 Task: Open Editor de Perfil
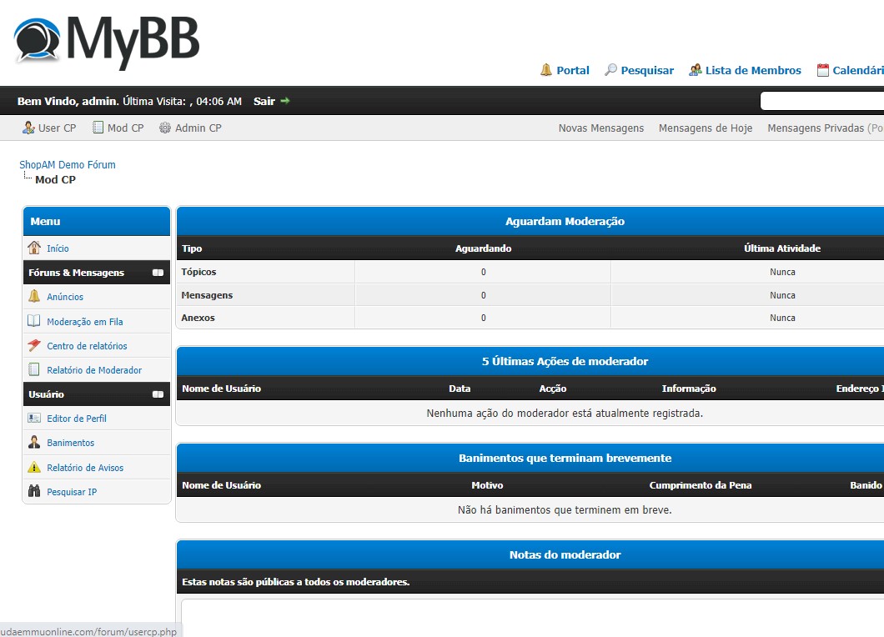[x=77, y=419]
